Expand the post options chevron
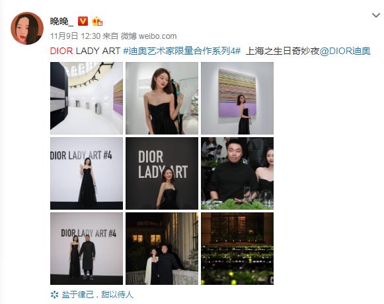 point(376,15)
